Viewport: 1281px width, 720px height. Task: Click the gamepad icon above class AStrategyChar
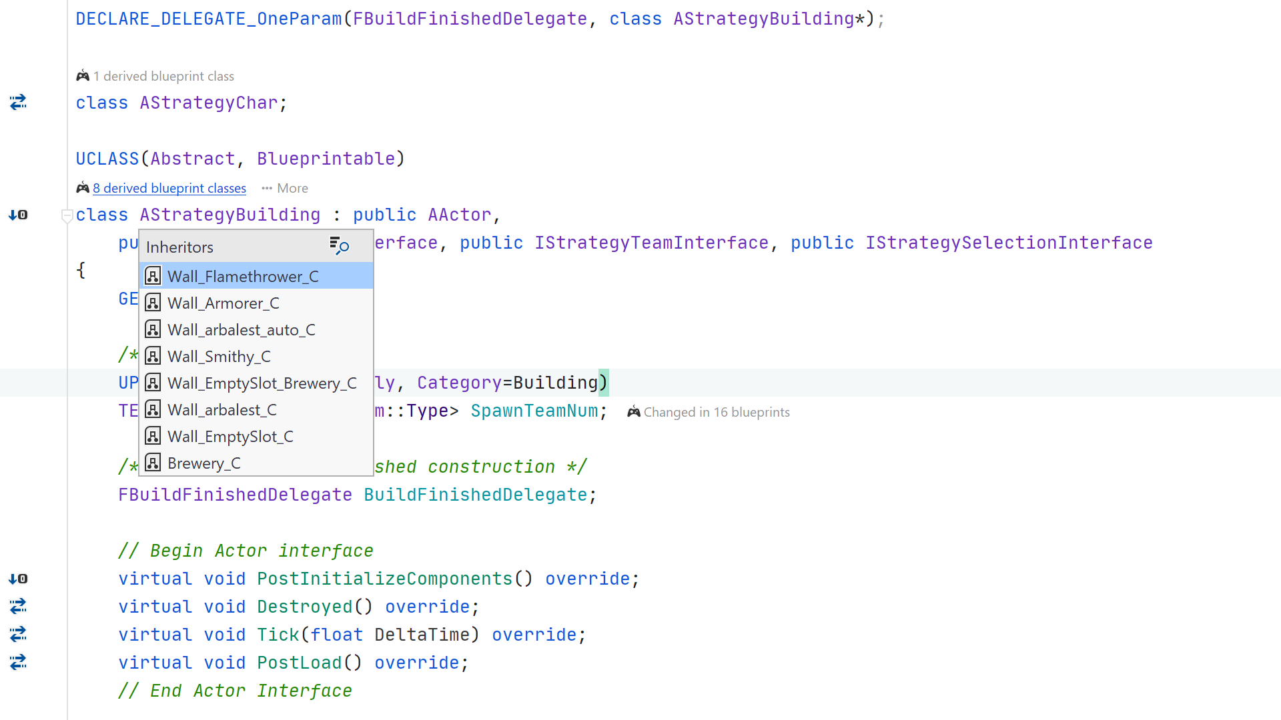(x=83, y=75)
